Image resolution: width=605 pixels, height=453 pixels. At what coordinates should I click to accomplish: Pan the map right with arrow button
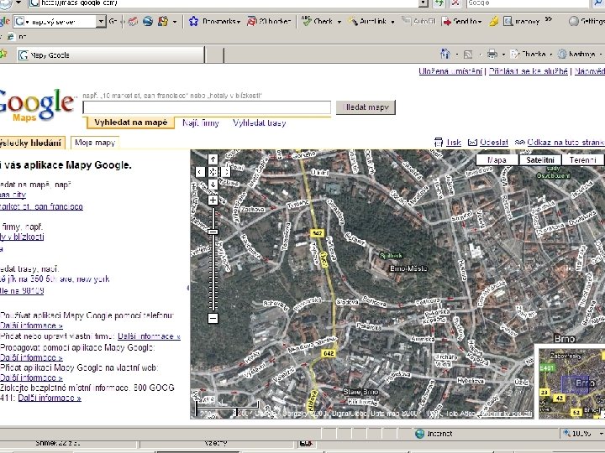226,172
